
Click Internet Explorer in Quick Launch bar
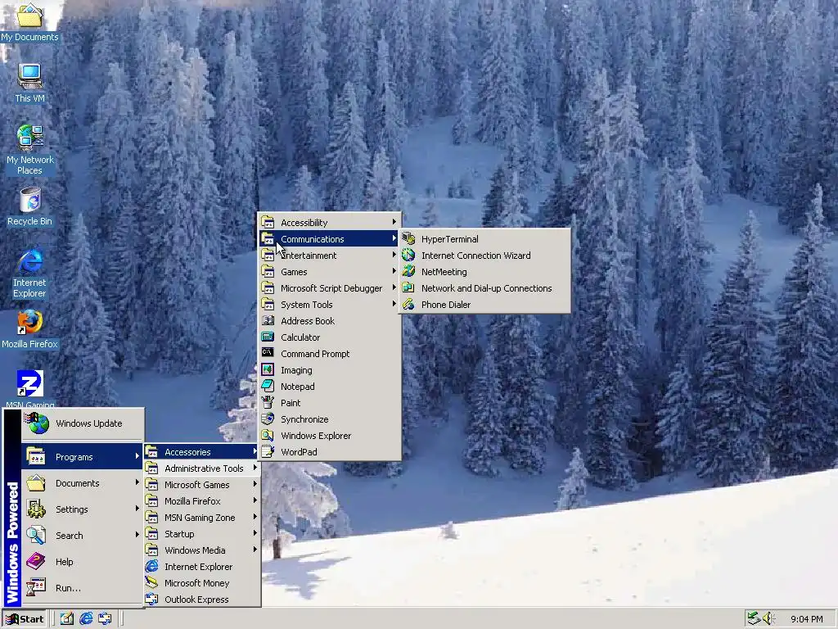click(x=85, y=619)
